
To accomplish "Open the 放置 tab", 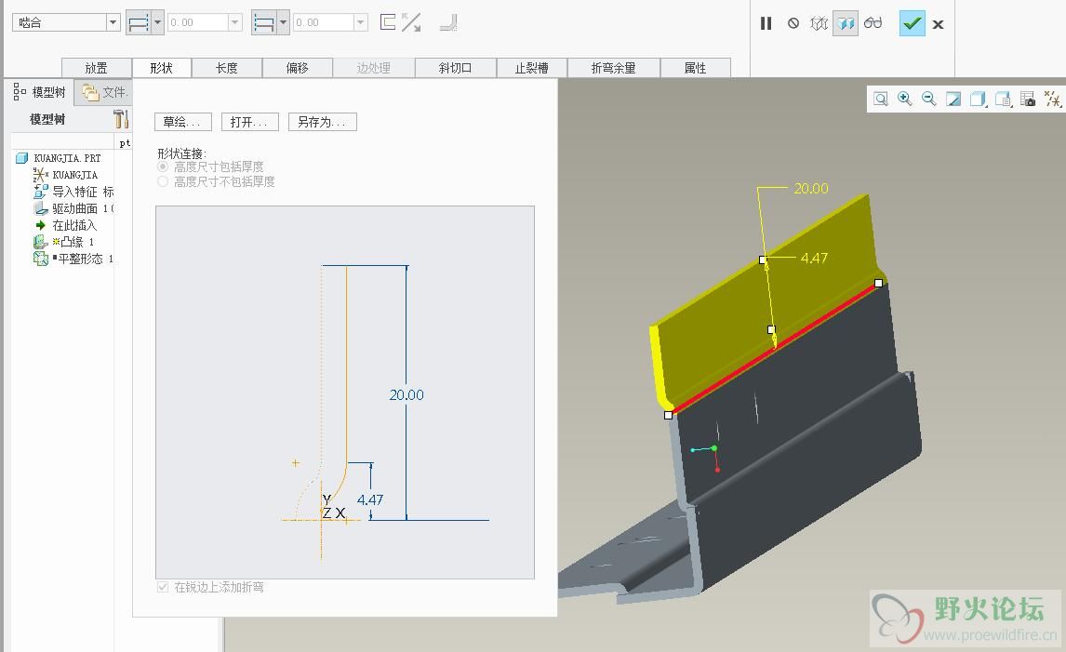I will tap(97, 68).
